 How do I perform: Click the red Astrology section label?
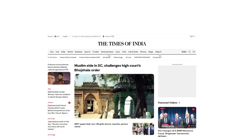pyautogui.click(x=51, y=135)
